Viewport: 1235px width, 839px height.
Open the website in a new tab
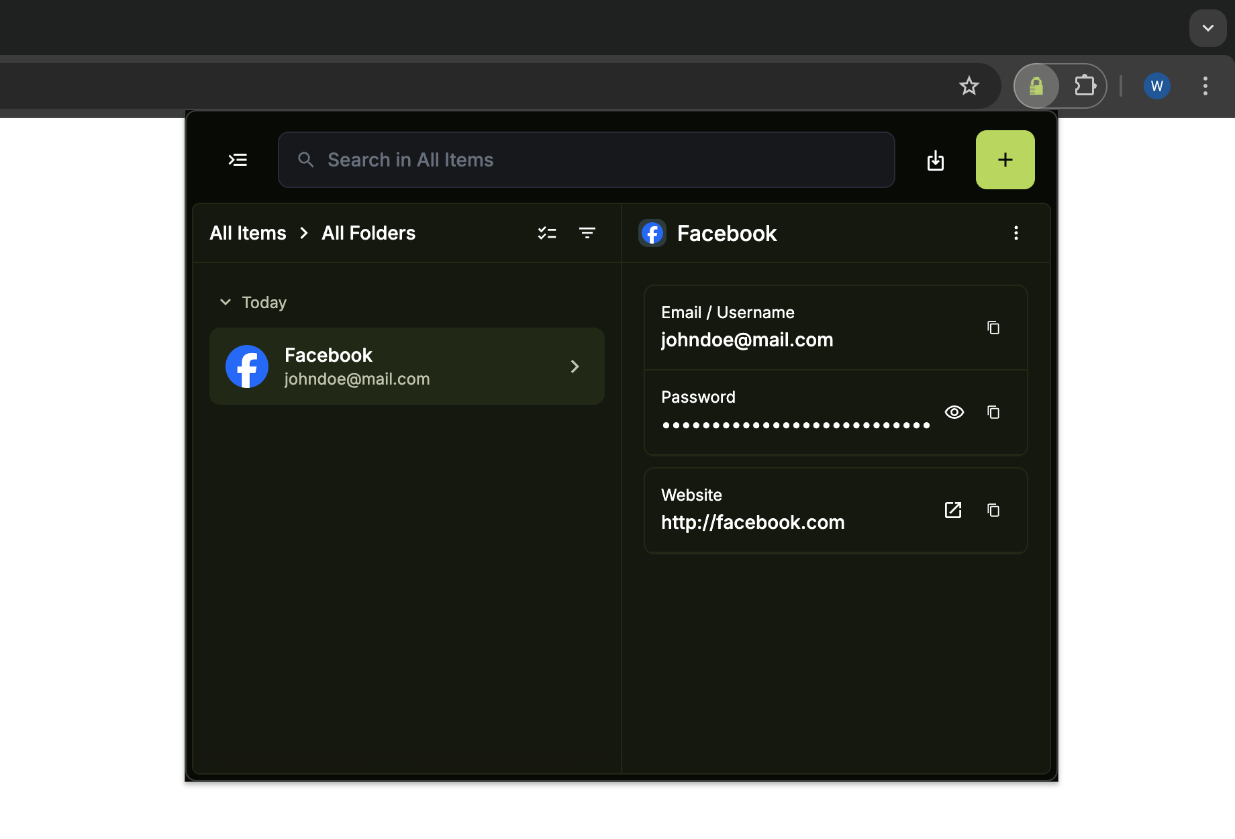point(953,510)
